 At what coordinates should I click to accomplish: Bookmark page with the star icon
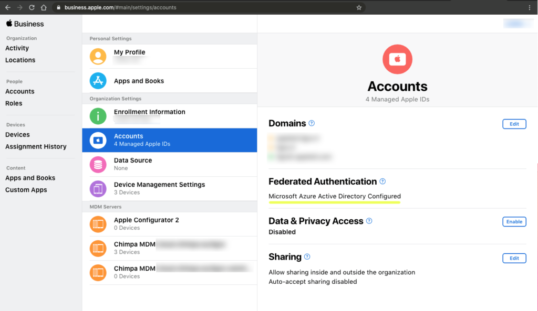359,7
